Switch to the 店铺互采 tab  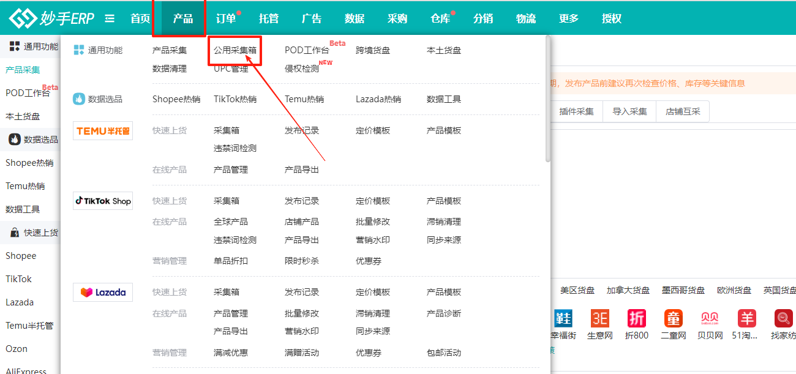(x=683, y=111)
